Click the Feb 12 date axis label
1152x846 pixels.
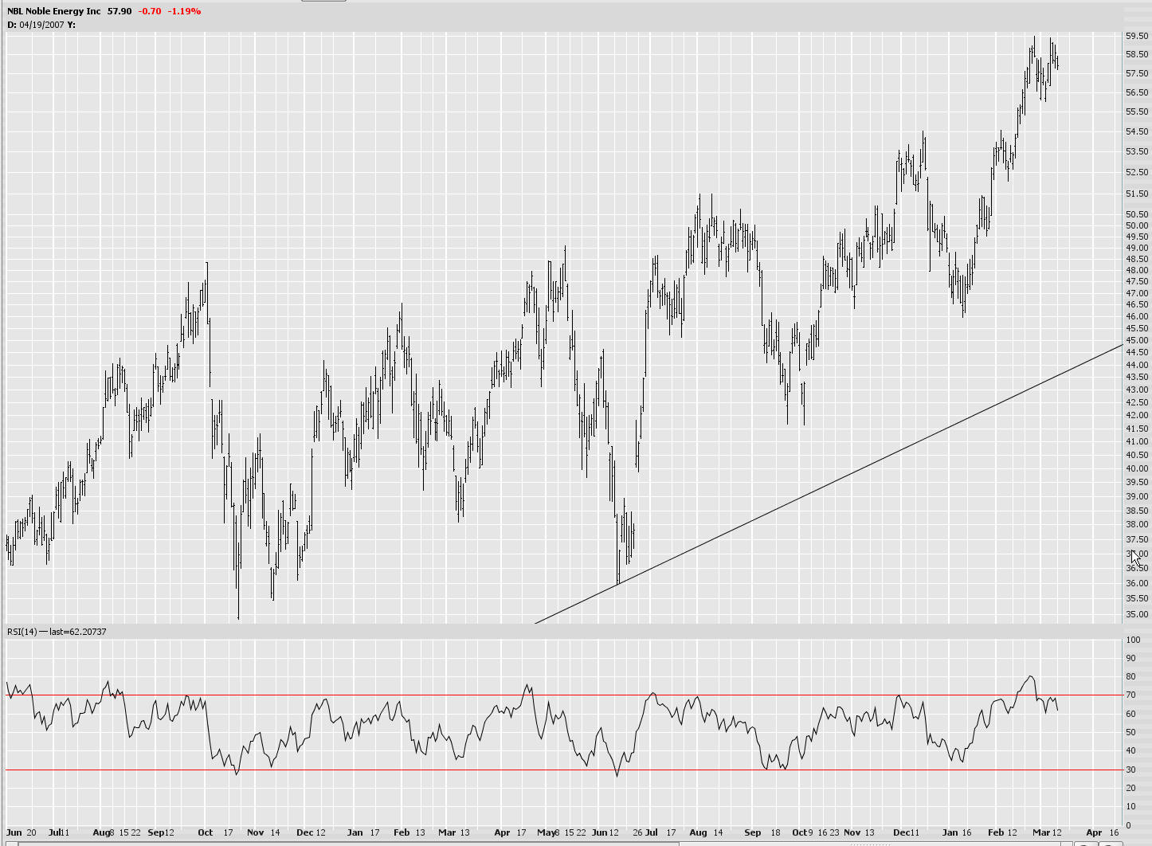click(1004, 832)
